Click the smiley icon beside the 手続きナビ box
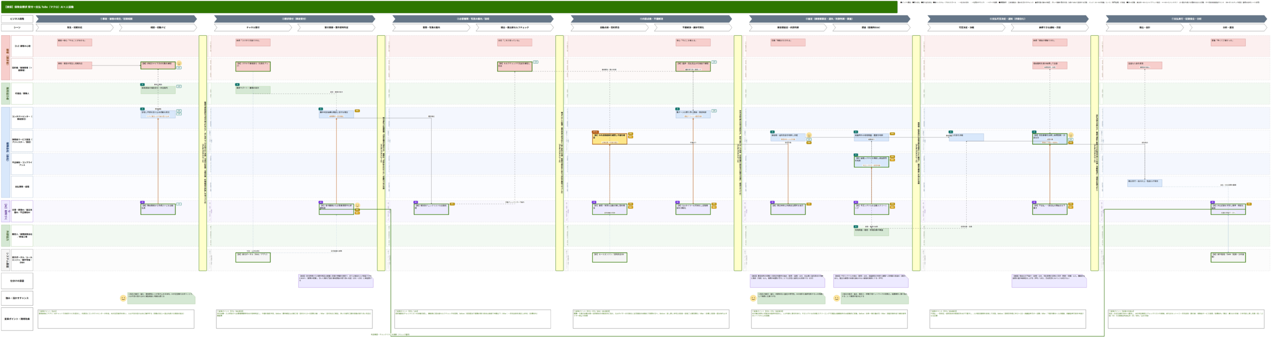This screenshot has height=338, width=1273. [x=179, y=64]
